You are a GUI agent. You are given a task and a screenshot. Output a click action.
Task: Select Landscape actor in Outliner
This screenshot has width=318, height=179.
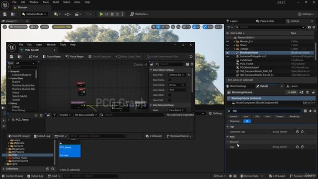click(x=246, y=60)
